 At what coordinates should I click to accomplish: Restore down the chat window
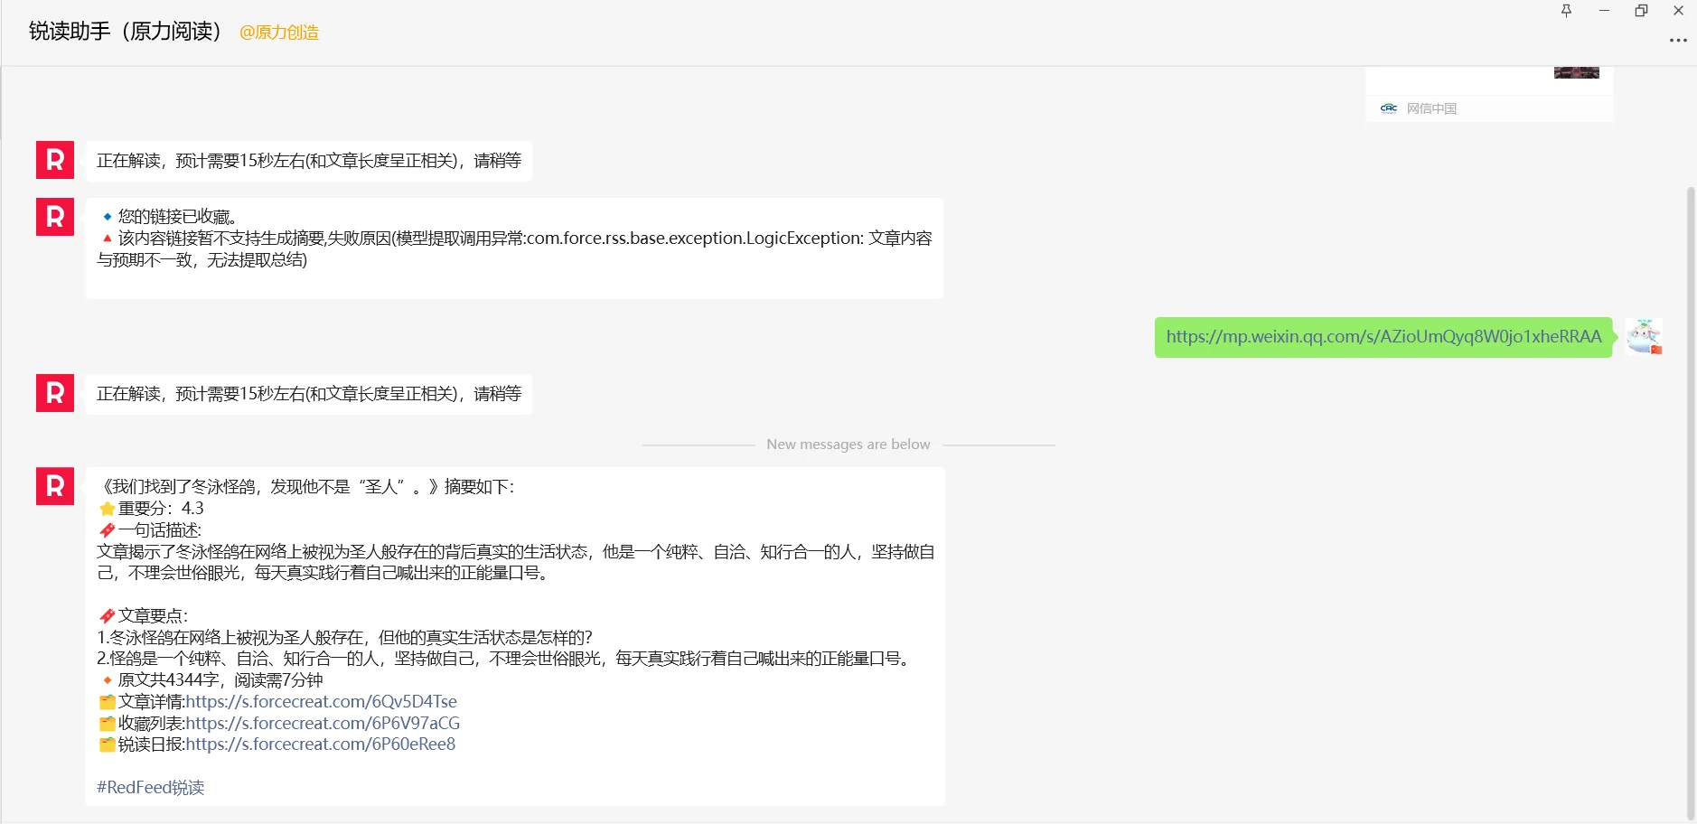1641,11
